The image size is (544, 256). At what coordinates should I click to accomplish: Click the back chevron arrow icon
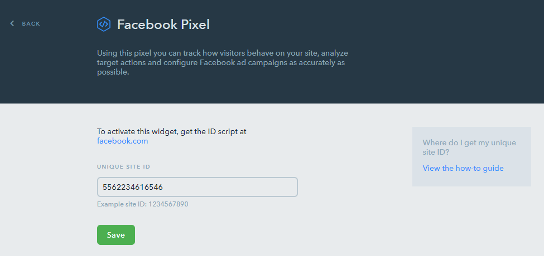click(12, 23)
